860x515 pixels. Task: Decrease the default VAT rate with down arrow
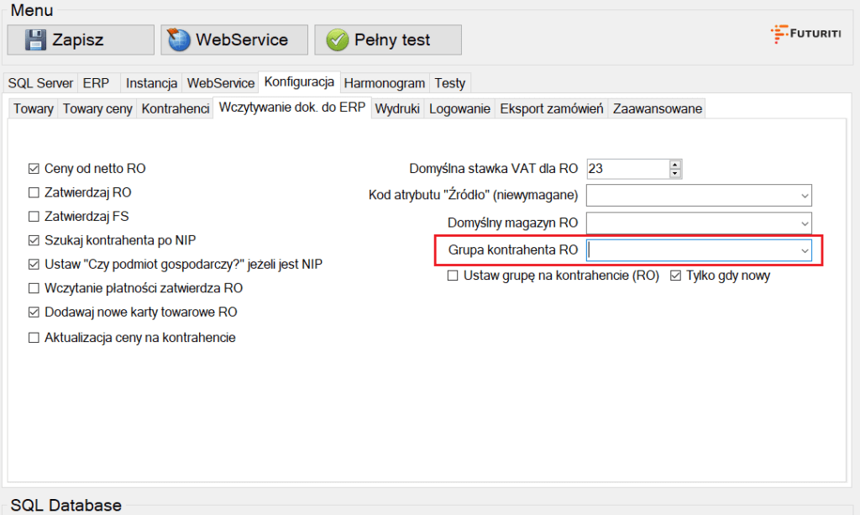click(674, 173)
